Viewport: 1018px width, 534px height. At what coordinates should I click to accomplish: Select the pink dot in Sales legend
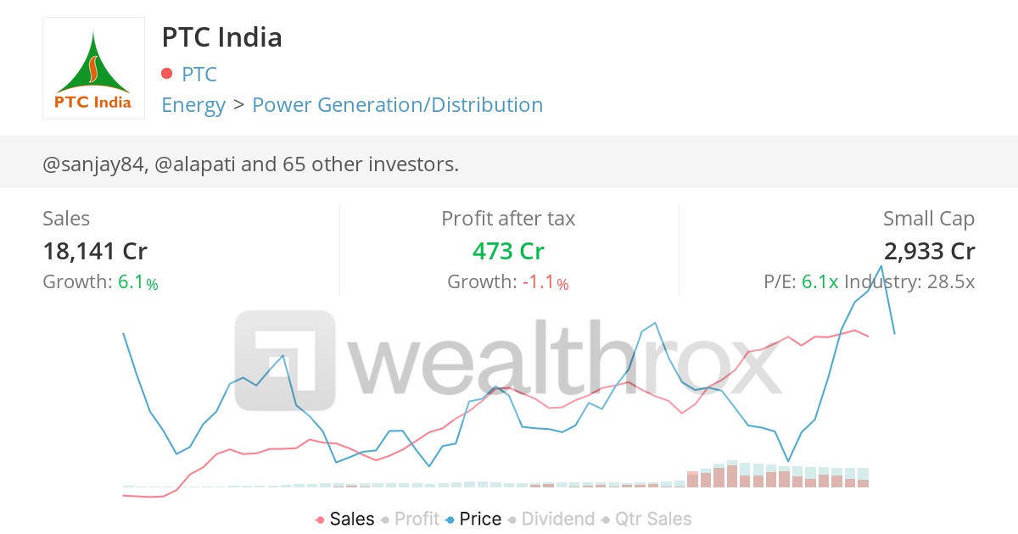(x=320, y=518)
